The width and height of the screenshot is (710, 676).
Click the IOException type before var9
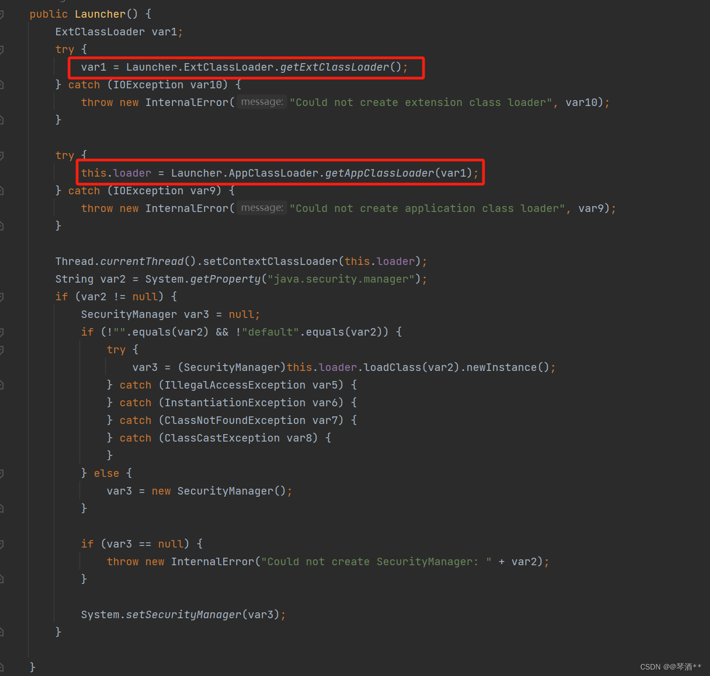148,191
